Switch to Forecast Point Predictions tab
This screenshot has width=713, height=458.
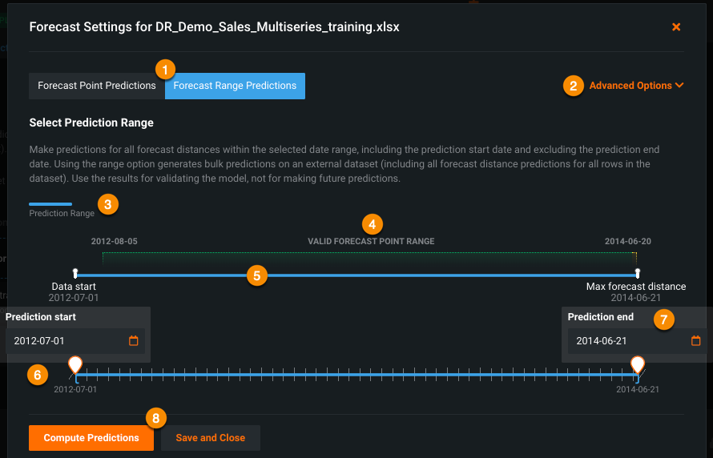[97, 86]
